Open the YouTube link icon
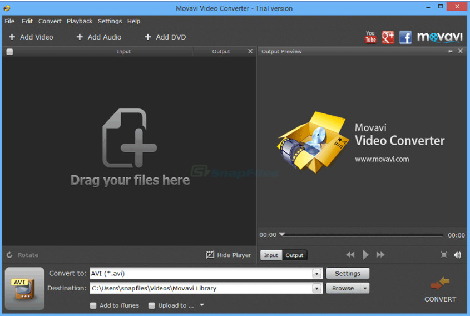 pos(370,37)
